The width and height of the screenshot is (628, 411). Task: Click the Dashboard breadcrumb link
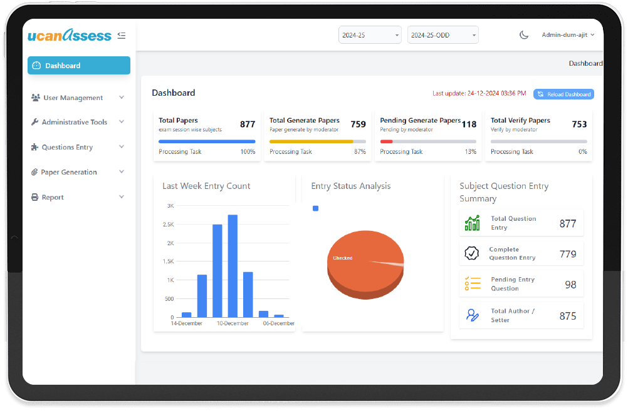point(585,63)
